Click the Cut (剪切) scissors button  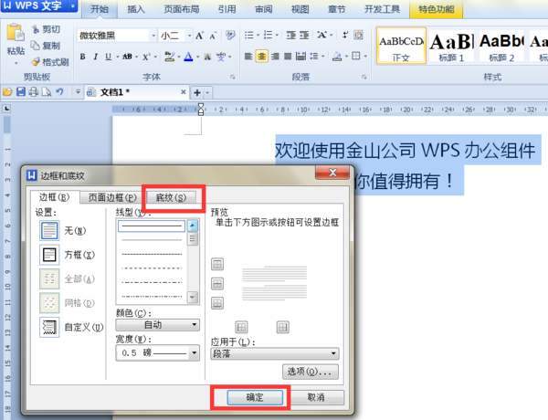pos(46,29)
